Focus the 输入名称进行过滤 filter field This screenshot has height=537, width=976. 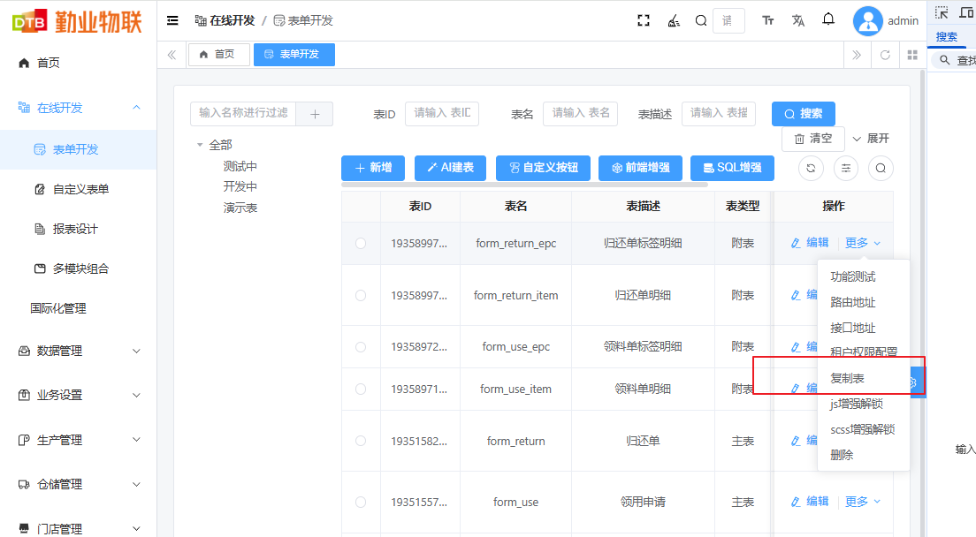click(x=243, y=114)
